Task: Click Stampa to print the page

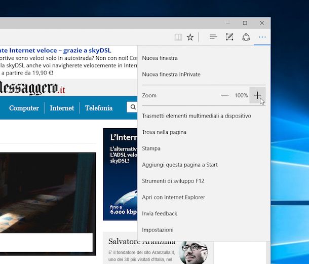Action: [x=151, y=148]
